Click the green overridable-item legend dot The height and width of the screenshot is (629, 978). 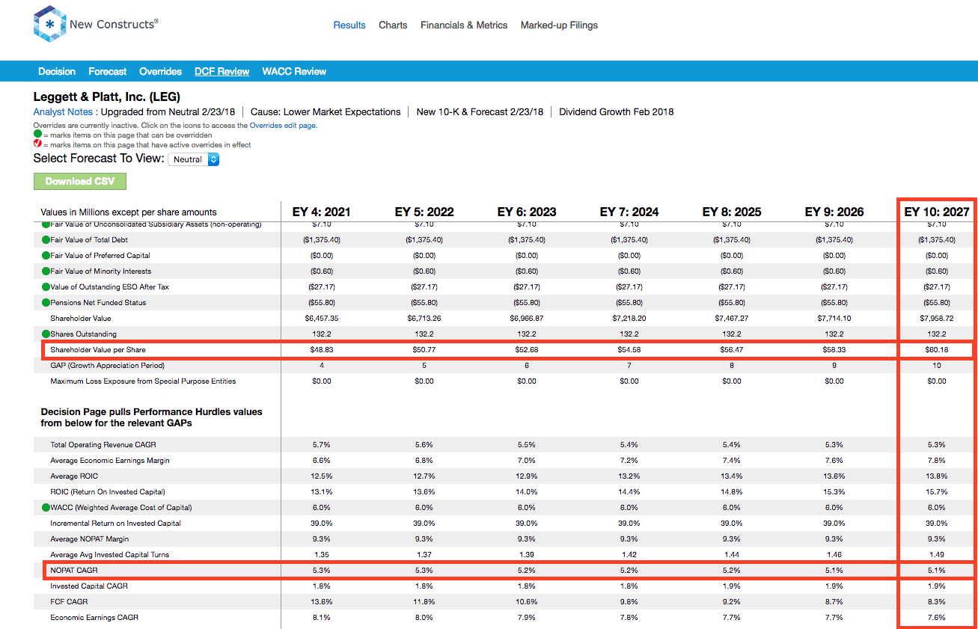37,135
